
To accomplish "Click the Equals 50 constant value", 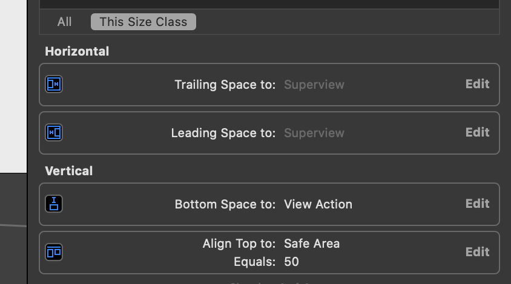I will [x=291, y=262].
